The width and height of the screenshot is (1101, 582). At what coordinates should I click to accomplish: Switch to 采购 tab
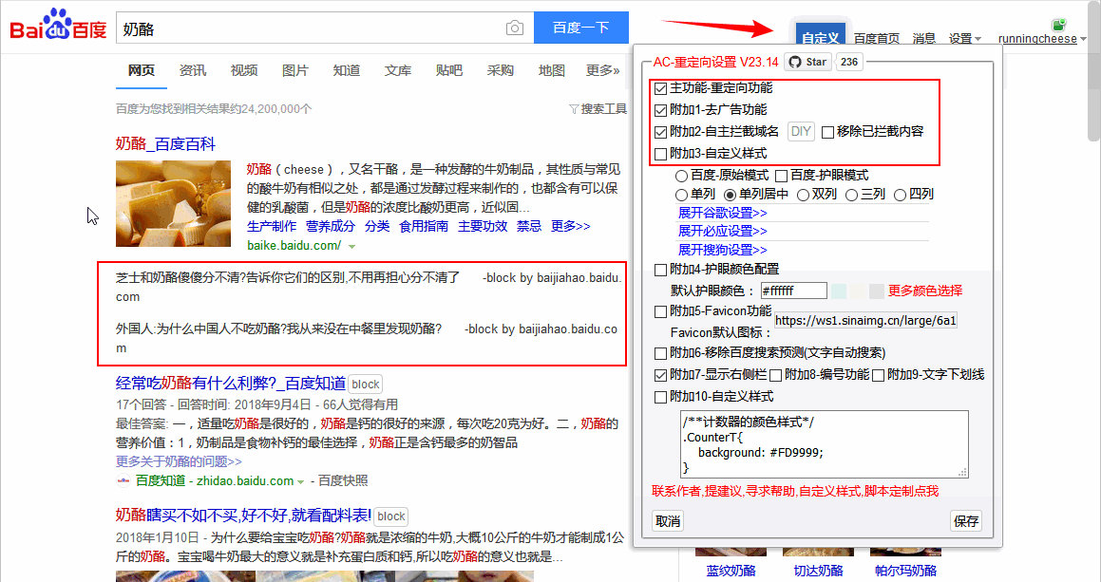(500, 71)
